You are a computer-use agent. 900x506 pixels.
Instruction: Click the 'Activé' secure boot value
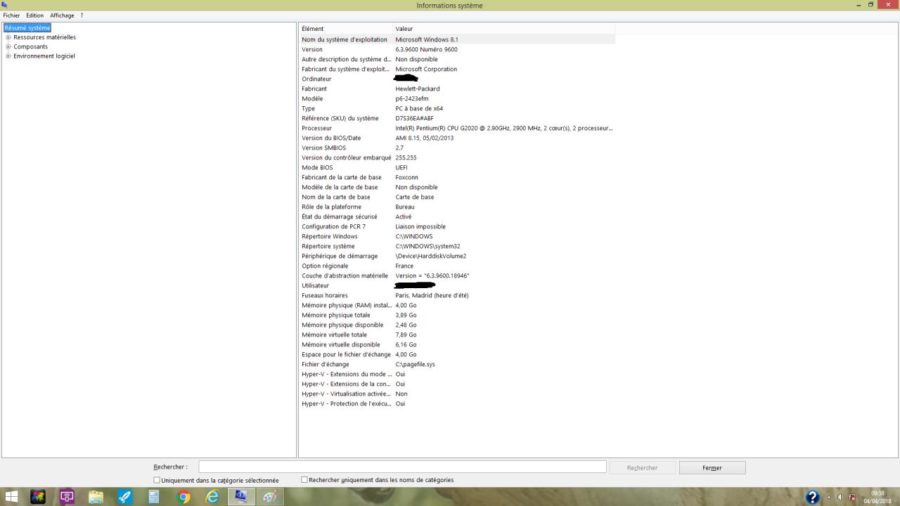click(404, 216)
